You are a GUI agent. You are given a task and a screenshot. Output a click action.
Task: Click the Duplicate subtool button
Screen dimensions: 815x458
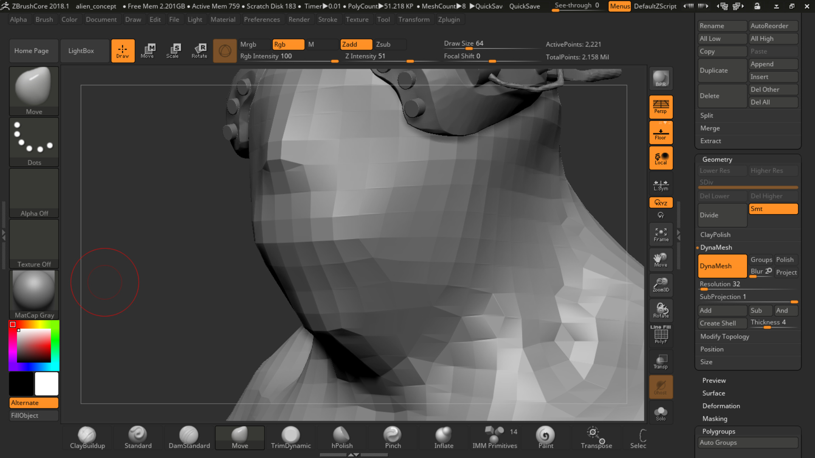[722, 70]
